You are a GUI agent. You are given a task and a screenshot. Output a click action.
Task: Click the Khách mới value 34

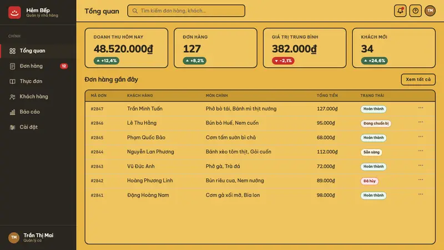pos(367,49)
